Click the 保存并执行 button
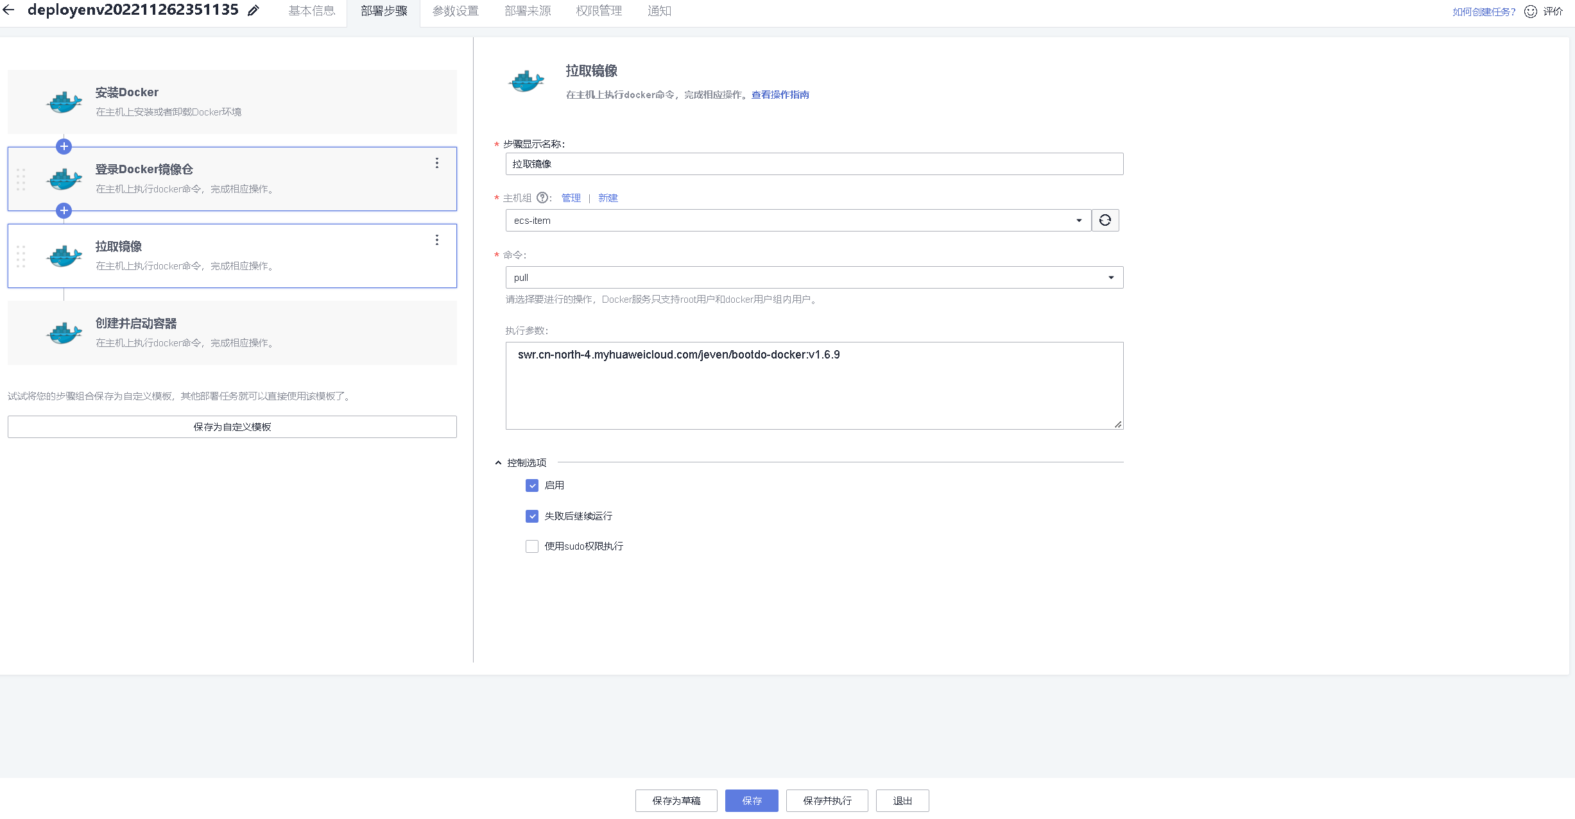 point(827,800)
